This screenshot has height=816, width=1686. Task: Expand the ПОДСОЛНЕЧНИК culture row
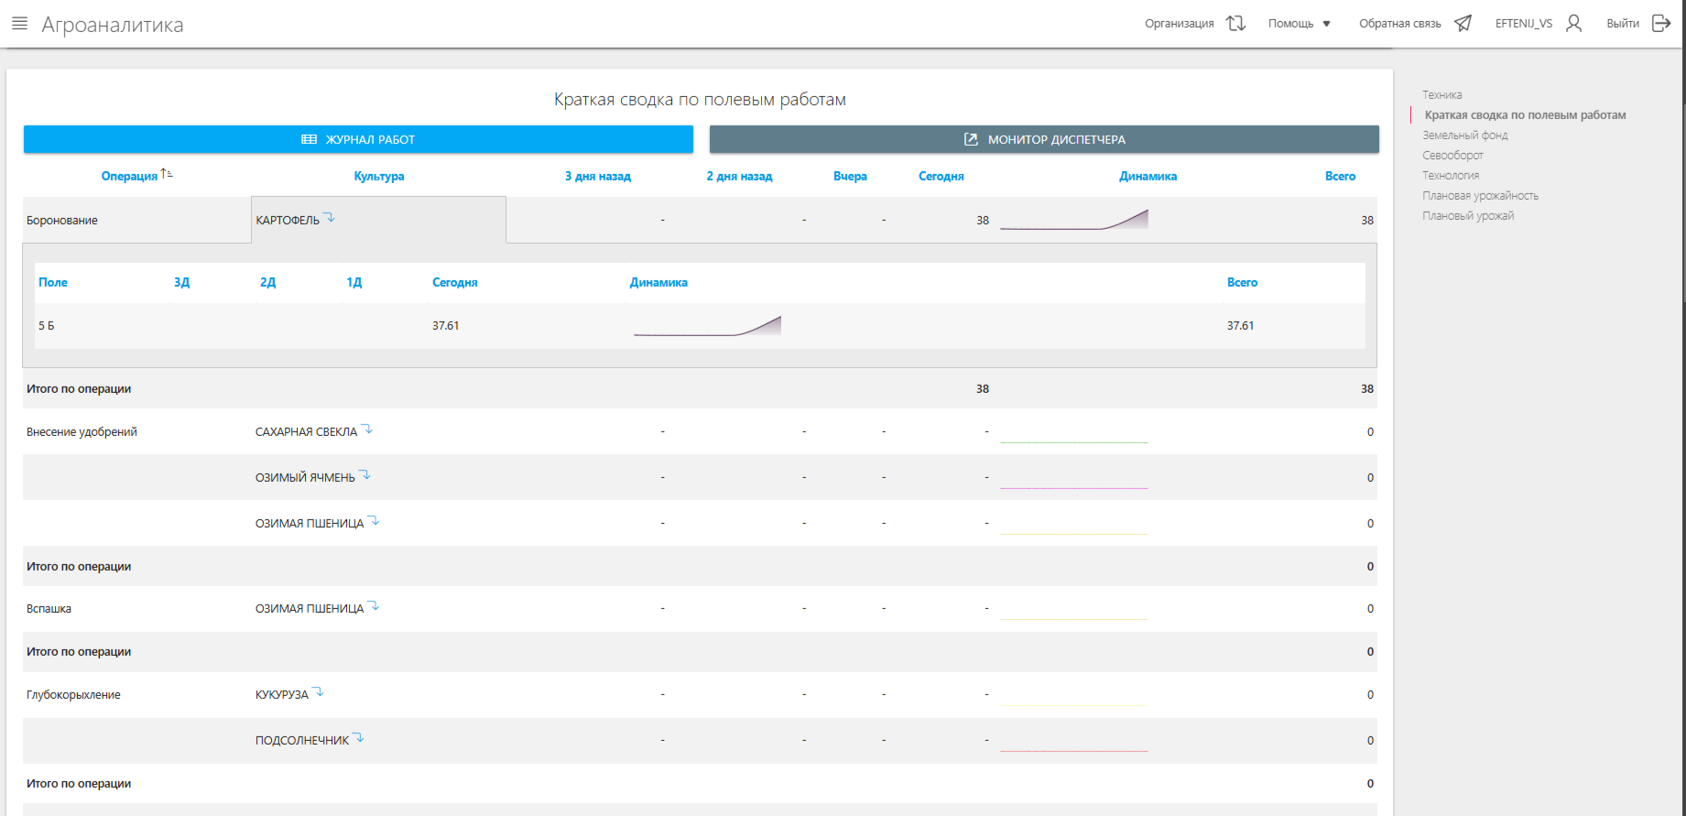click(x=359, y=738)
